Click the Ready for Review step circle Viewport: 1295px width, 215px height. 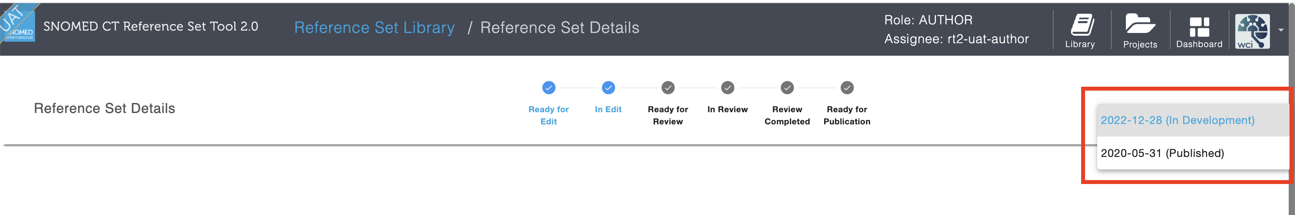click(x=668, y=88)
